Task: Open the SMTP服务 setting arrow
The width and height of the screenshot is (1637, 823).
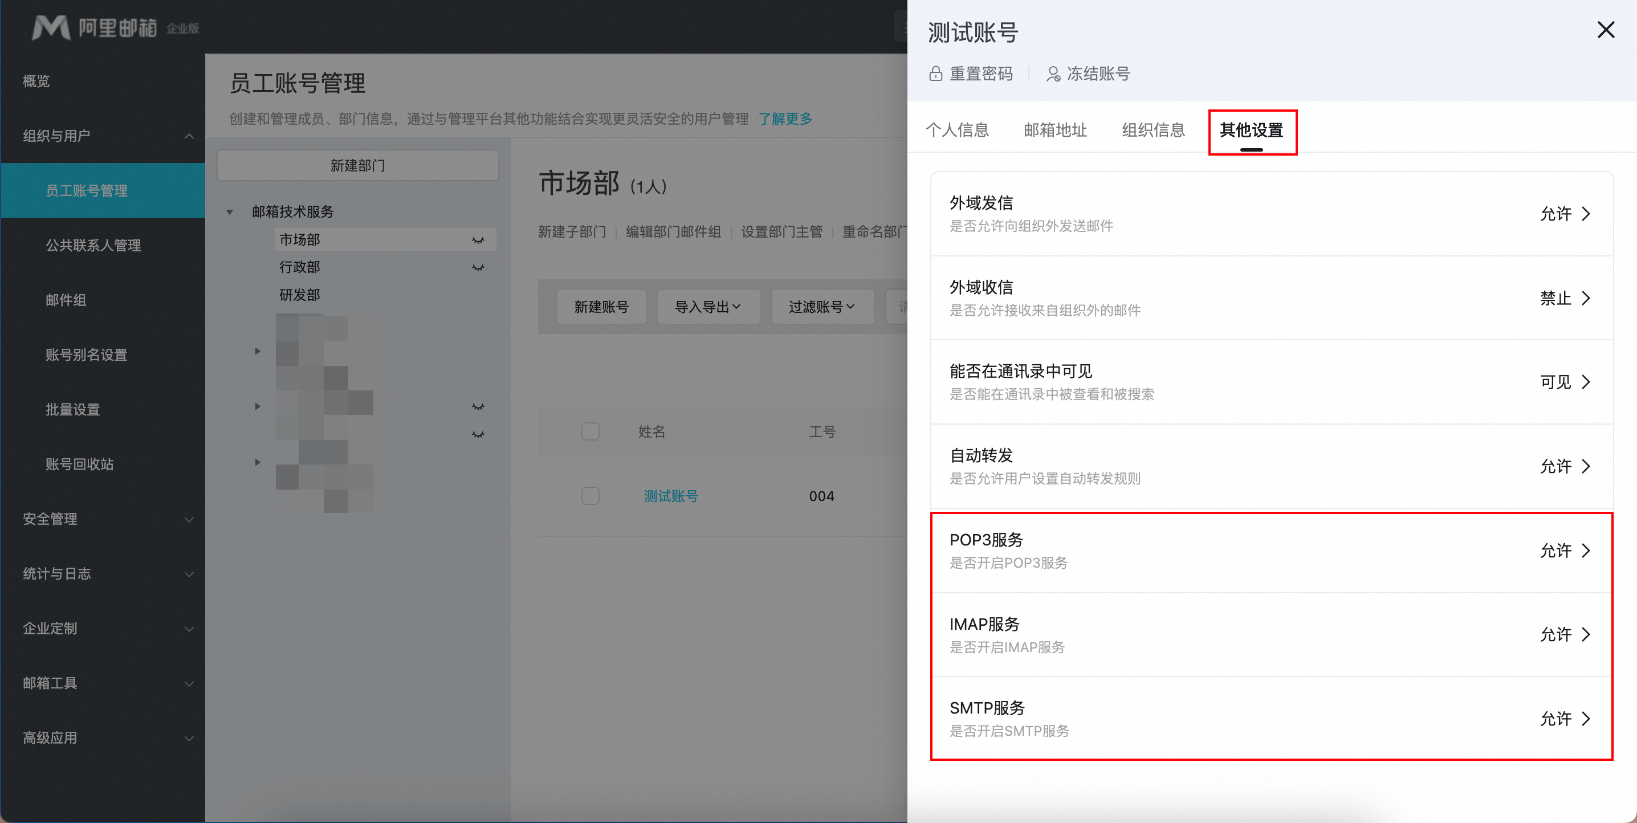Action: coord(1586,719)
